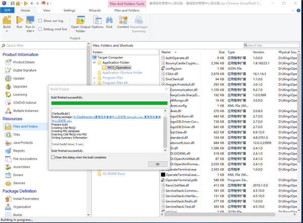Open Install Parameters in Package Definition
The image size is (303, 223).
click(x=26, y=198)
